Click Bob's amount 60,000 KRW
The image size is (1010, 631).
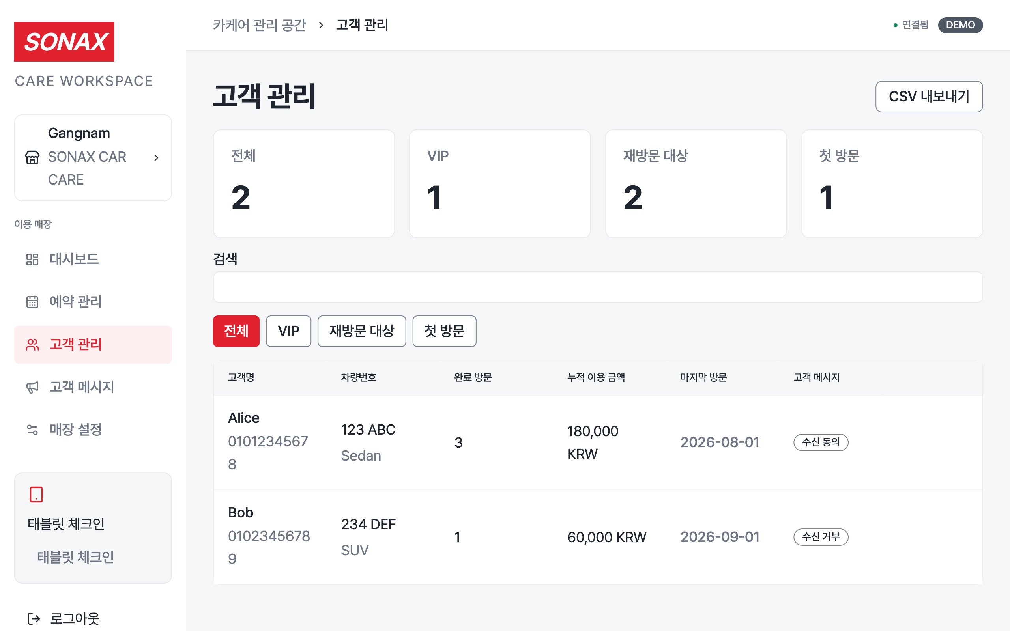coord(606,537)
